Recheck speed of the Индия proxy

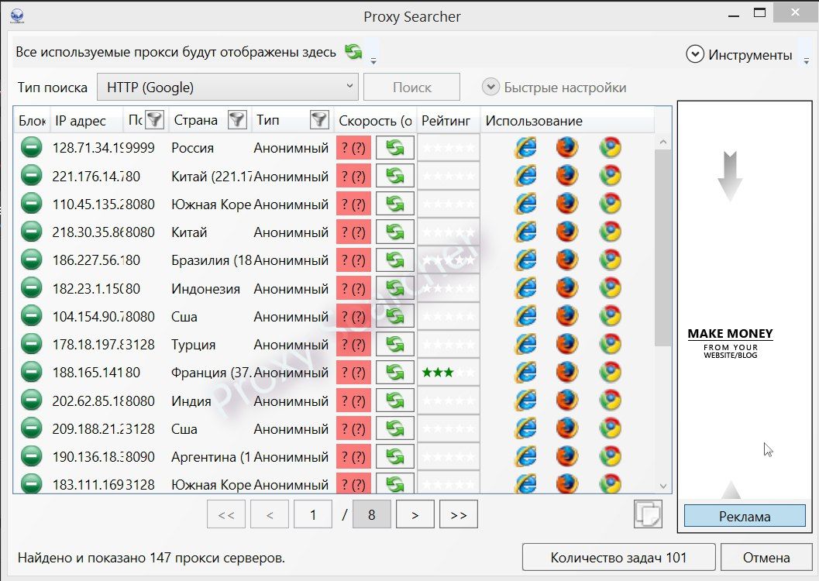click(395, 401)
